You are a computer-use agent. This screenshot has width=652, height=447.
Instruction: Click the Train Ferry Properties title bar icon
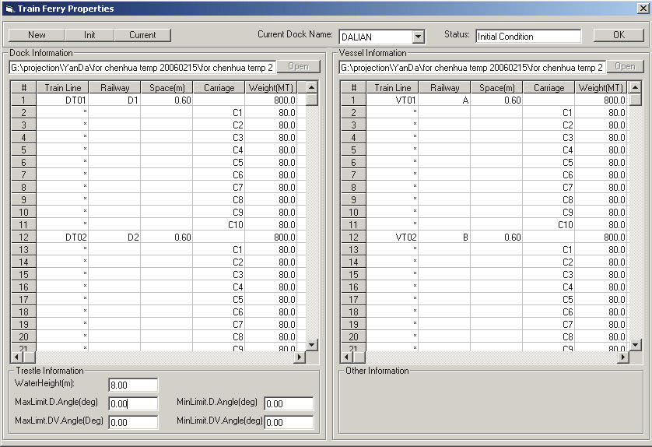(9, 9)
